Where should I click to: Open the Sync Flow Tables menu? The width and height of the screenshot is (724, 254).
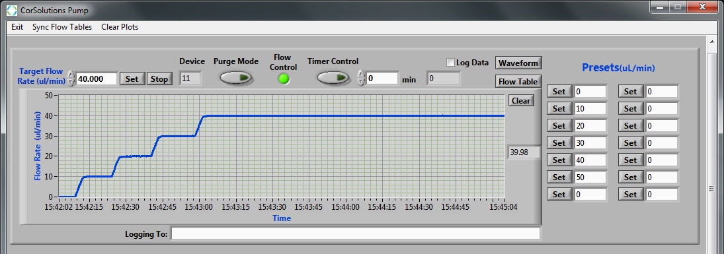[62, 27]
